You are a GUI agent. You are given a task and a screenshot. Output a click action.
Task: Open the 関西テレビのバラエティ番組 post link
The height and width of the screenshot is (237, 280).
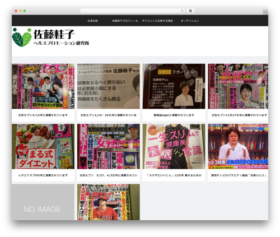239,175
